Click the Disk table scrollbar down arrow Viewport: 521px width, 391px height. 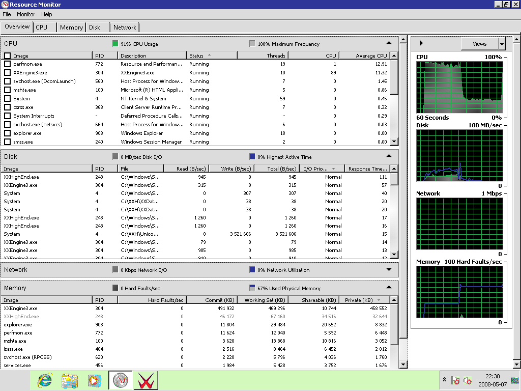click(x=394, y=255)
